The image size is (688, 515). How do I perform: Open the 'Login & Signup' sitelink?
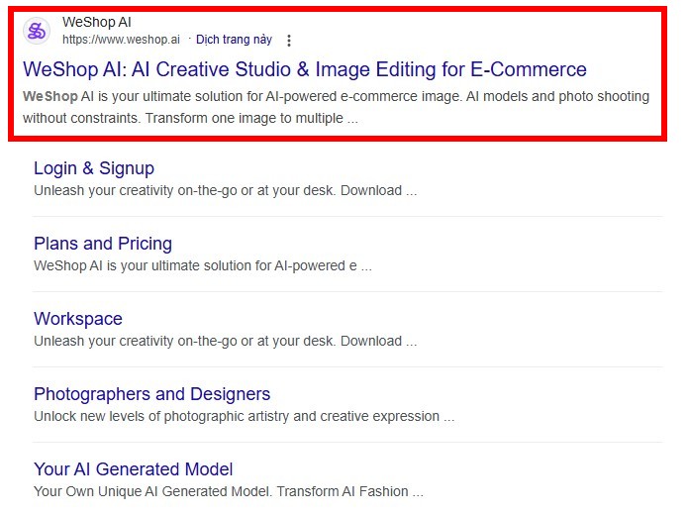pos(94,168)
